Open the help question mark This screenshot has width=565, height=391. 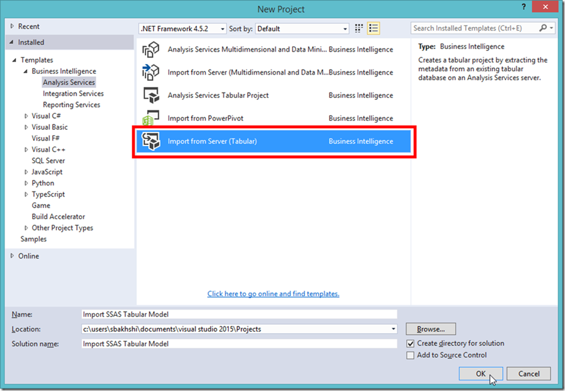click(x=524, y=7)
